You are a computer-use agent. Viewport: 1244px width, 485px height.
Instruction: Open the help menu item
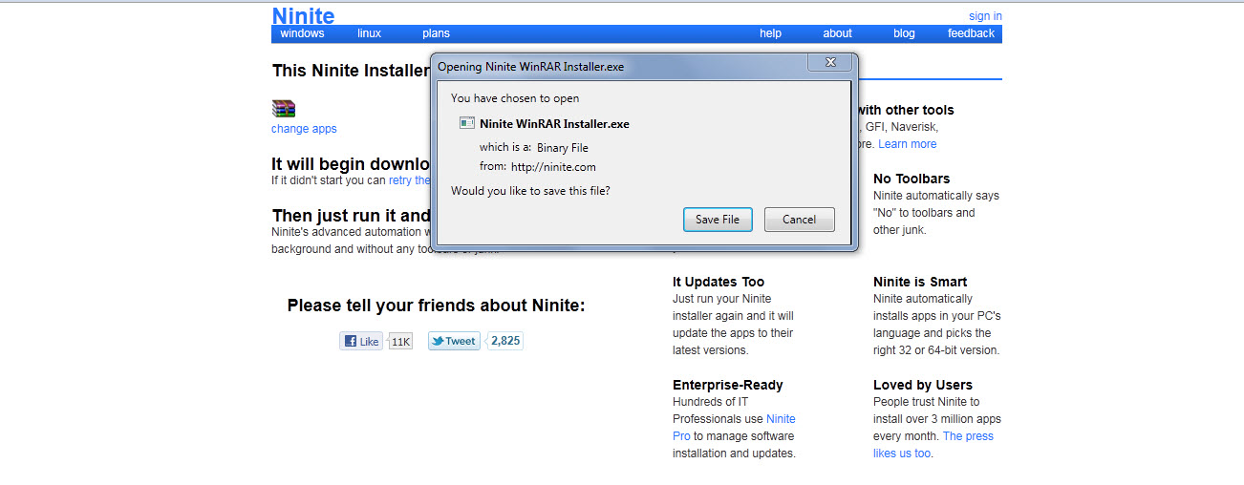pos(770,33)
